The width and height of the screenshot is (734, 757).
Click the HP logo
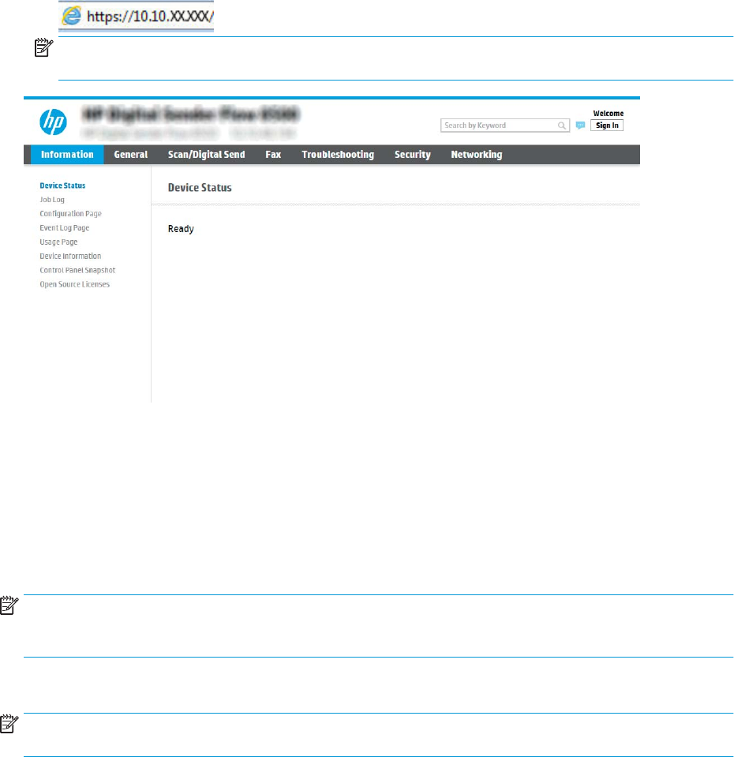[x=53, y=122]
